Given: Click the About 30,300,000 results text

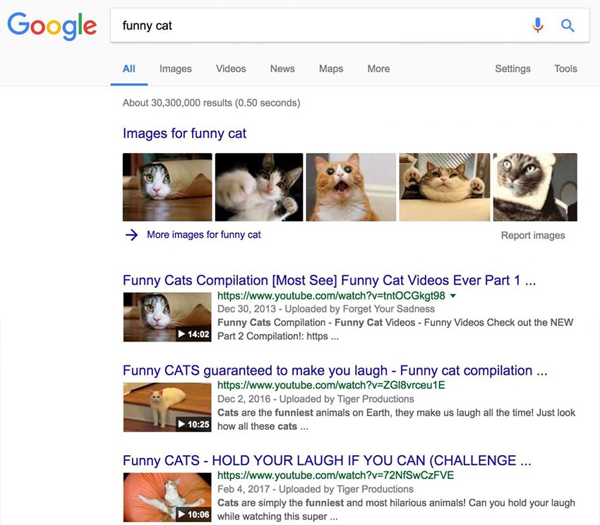Looking at the screenshot, I should pos(211,103).
